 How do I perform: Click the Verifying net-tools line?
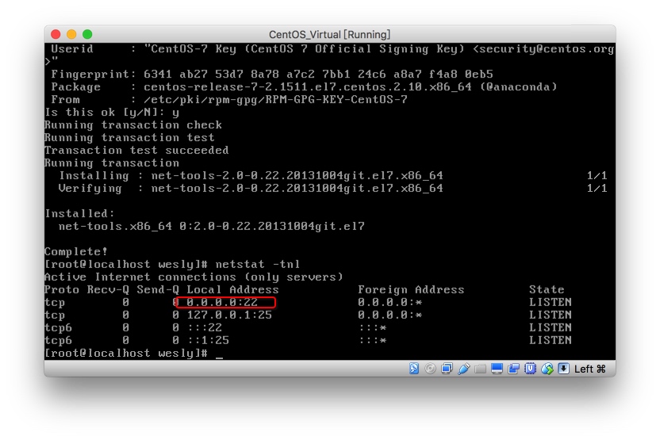click(x=251, y=188)
